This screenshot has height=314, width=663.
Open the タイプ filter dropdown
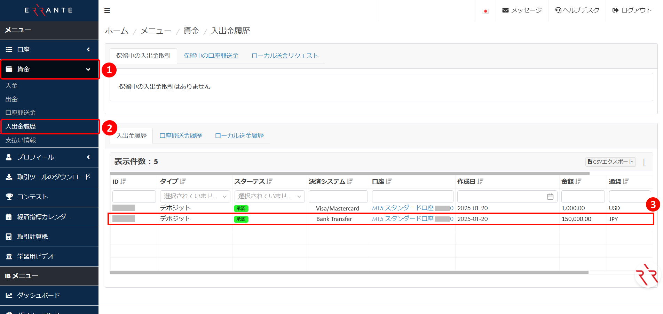click(x=195, y=196)
